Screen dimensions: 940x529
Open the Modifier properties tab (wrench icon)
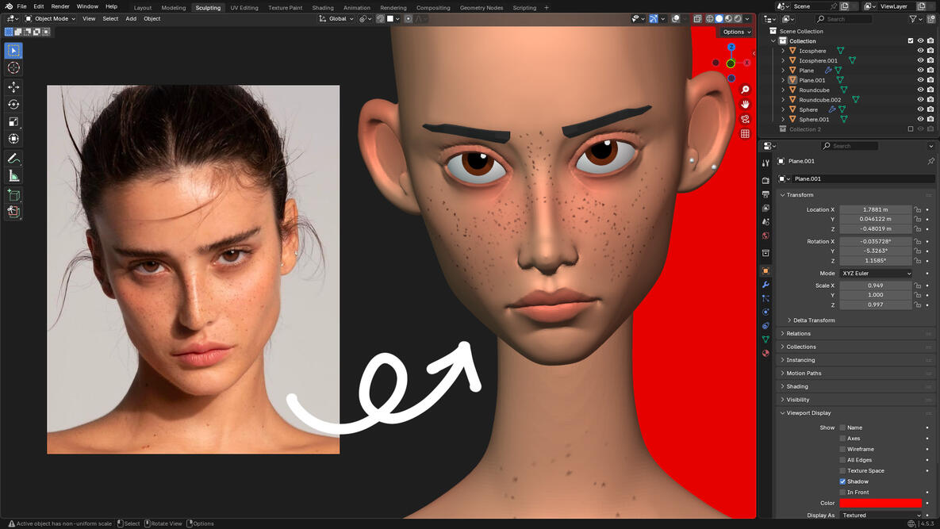(x=765, y=285)
